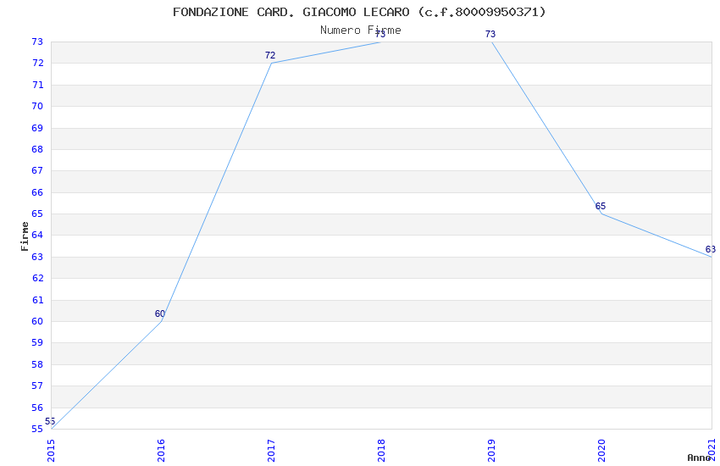Click the y-axis label 'Firme'
720x466 pixels.
tap(25, 236)
